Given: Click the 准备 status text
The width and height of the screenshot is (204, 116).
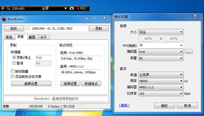Looking at the screenshot, I should [x=5, y=106].
